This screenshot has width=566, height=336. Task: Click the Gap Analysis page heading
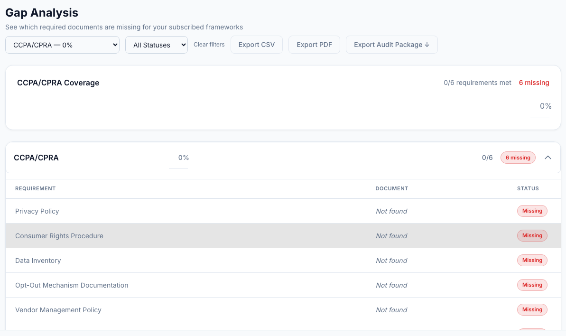coord(41,13)
